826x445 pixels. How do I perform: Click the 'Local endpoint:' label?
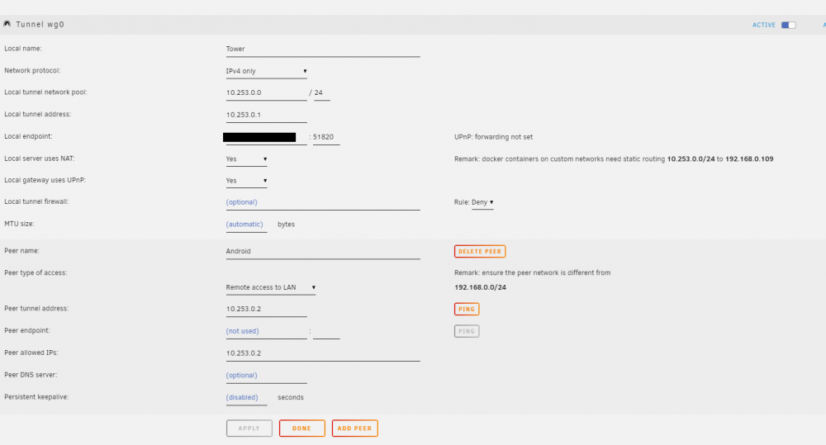point(28,136)
